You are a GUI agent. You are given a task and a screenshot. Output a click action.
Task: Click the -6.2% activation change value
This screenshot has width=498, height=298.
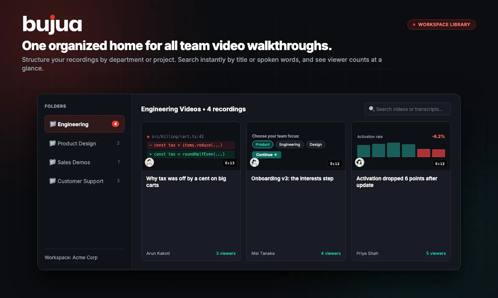tap(438, 136)
